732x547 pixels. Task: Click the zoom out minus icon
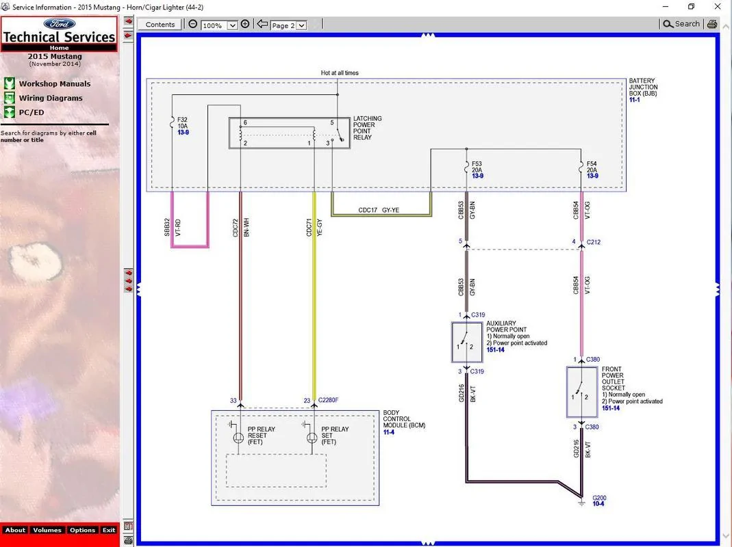(x=193, y=24)
